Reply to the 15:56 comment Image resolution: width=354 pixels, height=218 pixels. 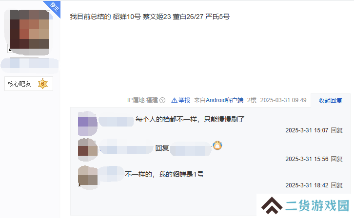click(x=336, y=159)
